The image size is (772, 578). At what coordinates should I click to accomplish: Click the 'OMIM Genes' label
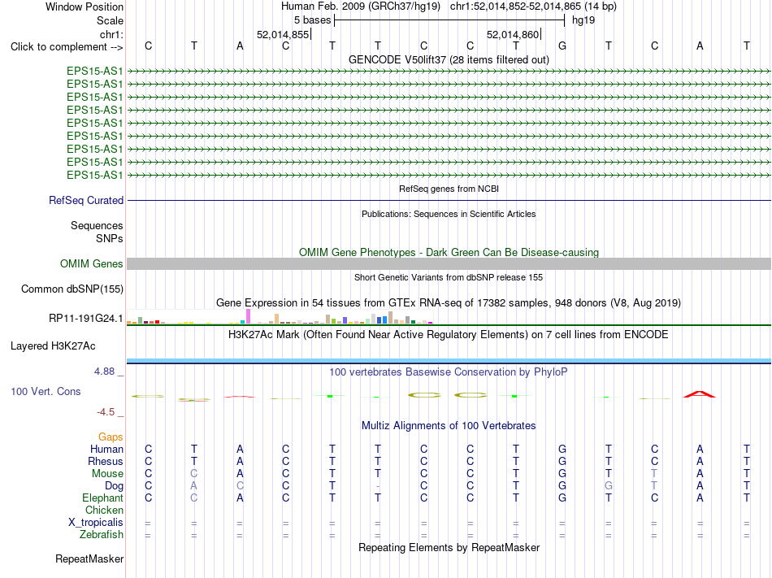(x=91, y=264)
